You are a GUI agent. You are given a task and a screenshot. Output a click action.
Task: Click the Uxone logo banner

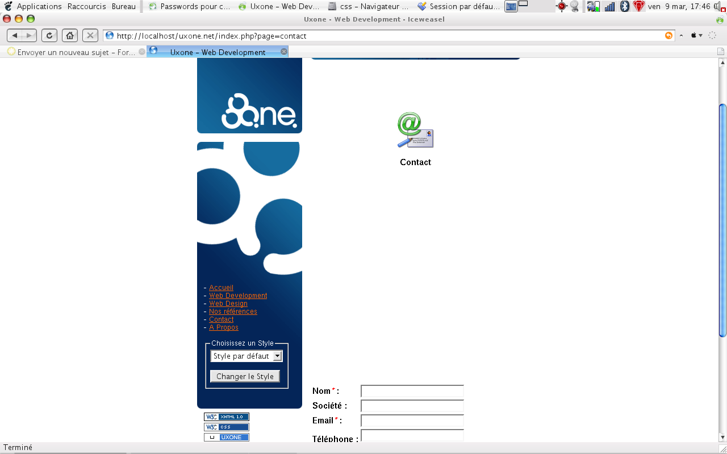coord(249,95)
